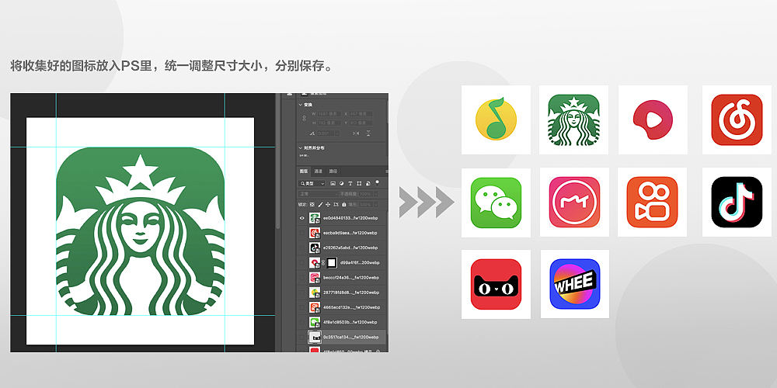
Task: Click the Meitu pink icon tile
Action: (x=574, y=202)
